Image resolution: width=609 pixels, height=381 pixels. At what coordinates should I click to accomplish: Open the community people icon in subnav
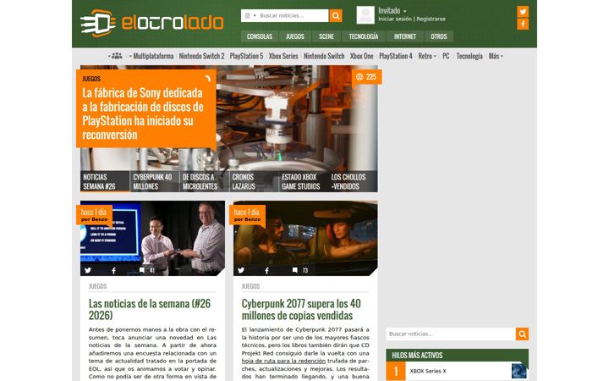[117, 56]
